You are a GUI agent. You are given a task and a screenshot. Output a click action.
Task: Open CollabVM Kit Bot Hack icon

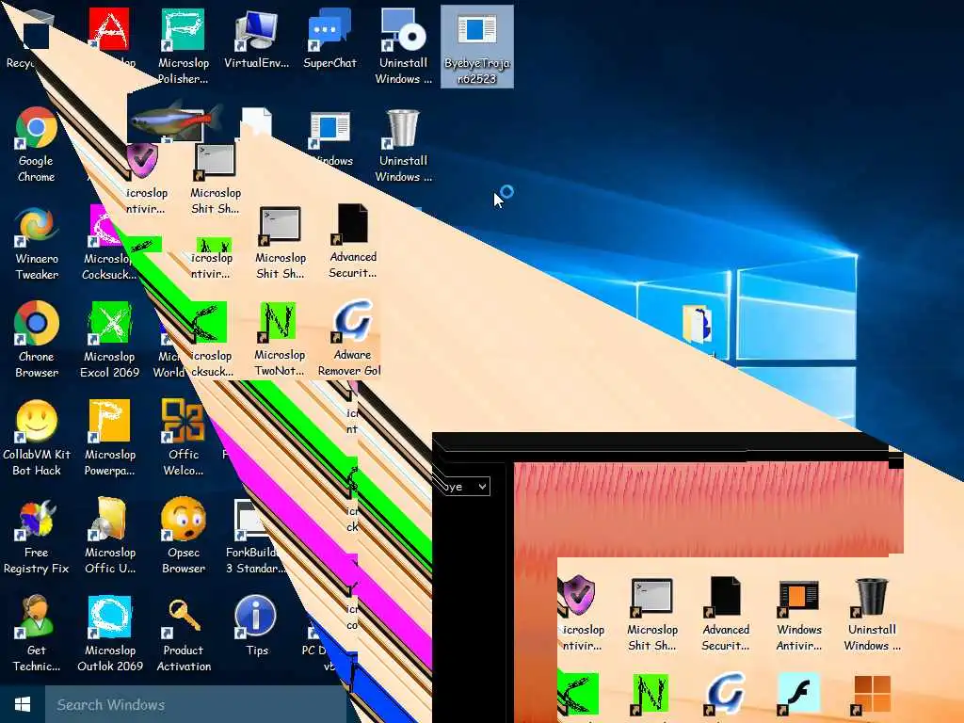(x=37, y=439)
